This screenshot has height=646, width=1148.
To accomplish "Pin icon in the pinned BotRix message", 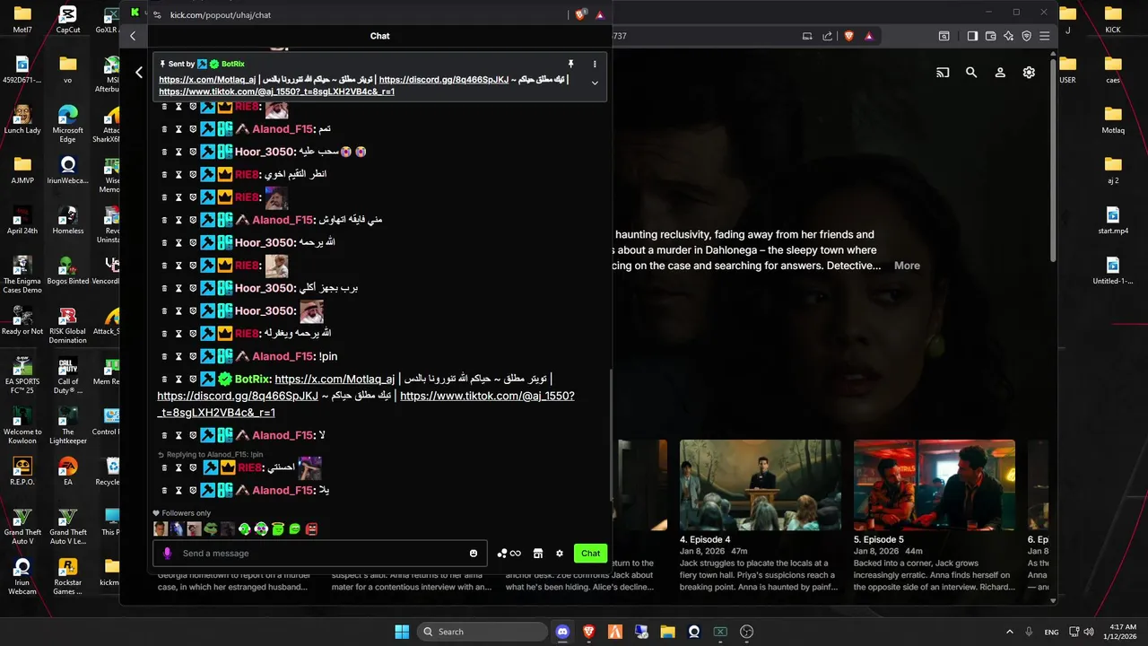I will [570, 65].
